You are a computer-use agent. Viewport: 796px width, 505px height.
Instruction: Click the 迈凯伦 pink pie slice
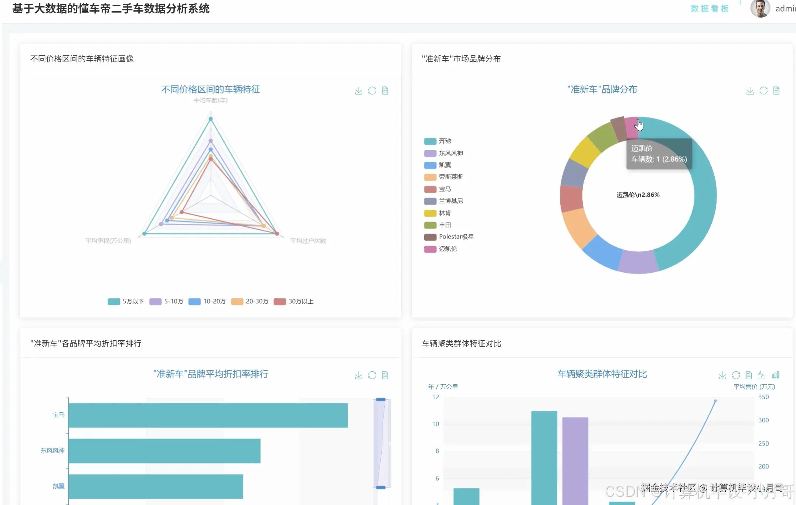pos(630,127)
